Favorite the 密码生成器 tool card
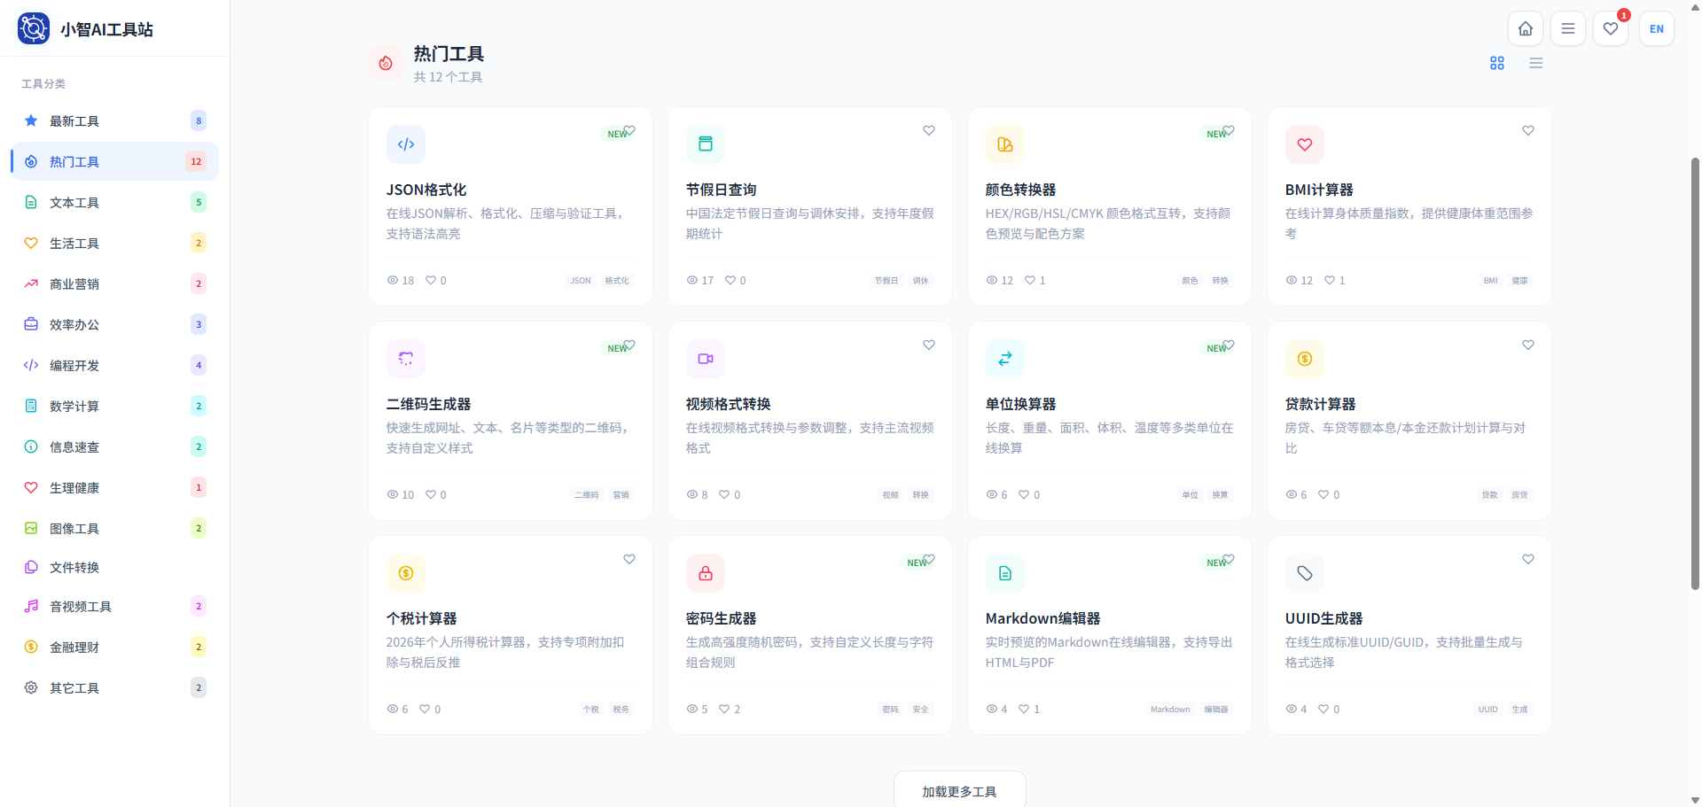The width and height of the screenshot is (1702, 807). (929, 559)
